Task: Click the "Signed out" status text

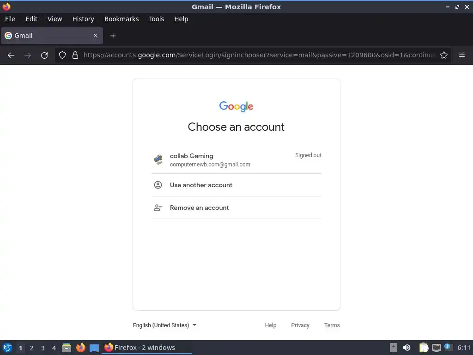Action: pos(308,155)
